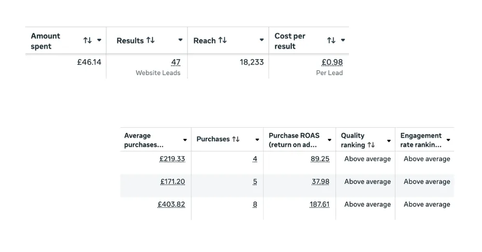Open Cost per result dropdown caret
482x252 pixels.
point(343,40)
